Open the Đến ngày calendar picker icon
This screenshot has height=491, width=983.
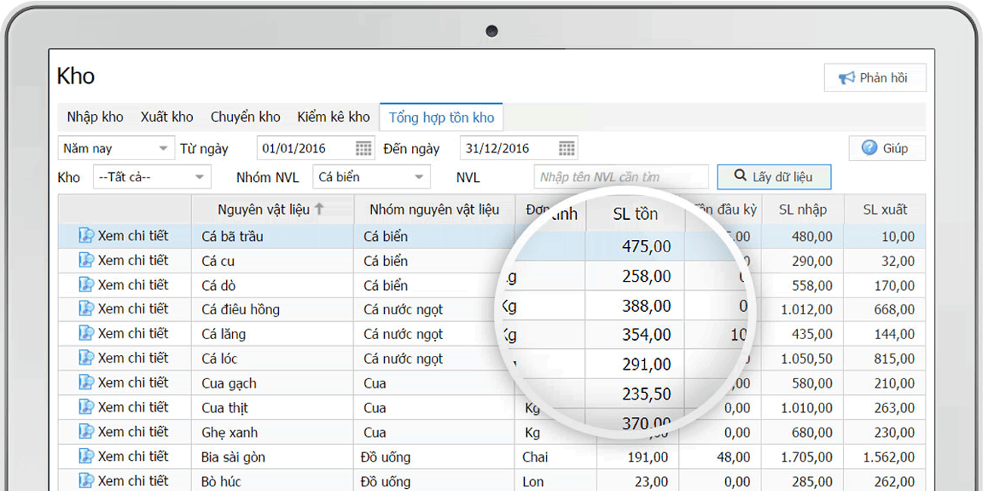pyautogui.click(x=567, y=148)
